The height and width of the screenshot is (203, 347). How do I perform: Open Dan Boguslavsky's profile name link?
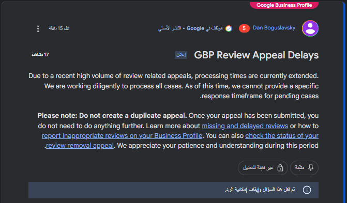pos(274,28)
